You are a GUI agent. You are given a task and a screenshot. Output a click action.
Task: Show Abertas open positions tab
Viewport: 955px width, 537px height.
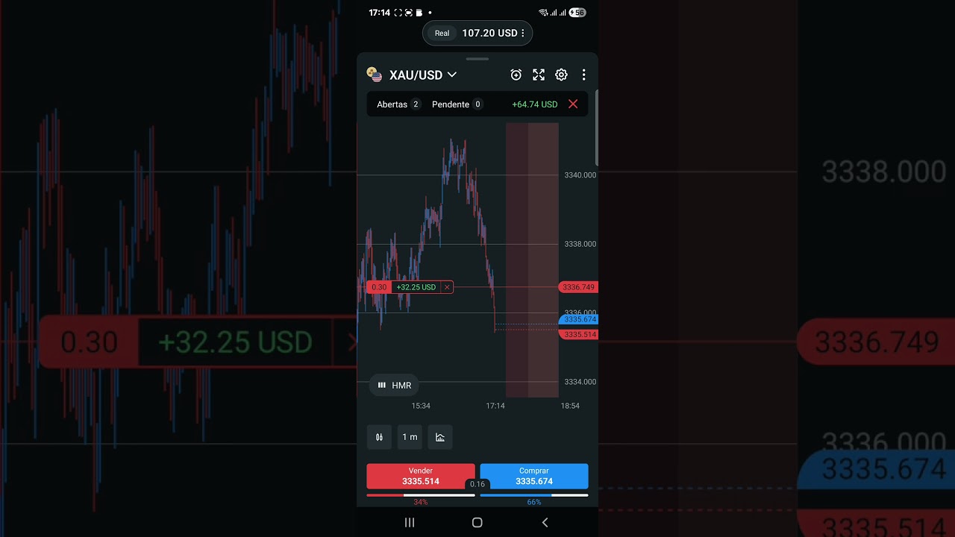point(398,104)
